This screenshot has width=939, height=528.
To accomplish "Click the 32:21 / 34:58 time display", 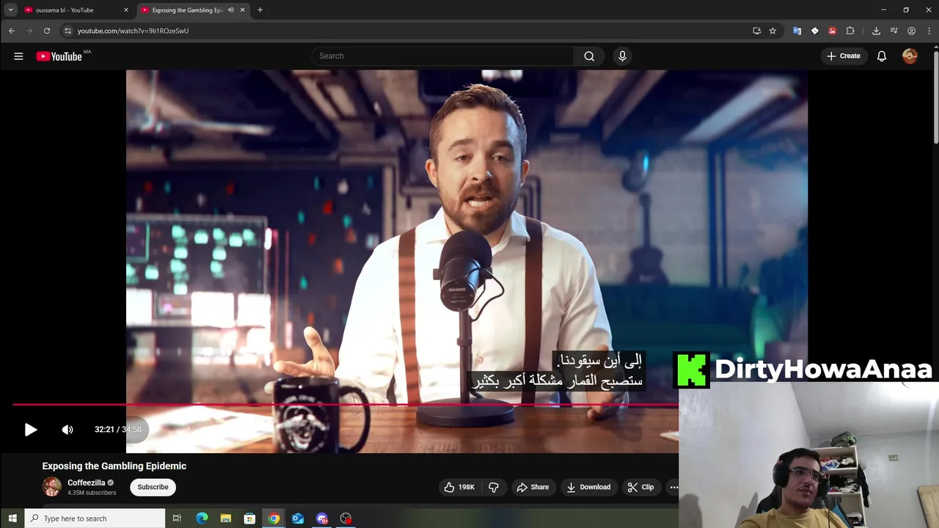I will click(x=117, y=430).
